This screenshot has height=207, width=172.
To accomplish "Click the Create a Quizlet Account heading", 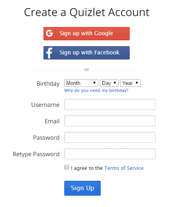I will point(87,13).
